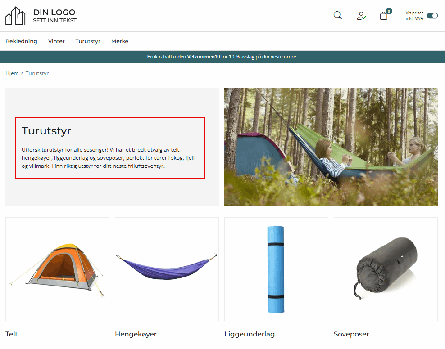The width and height of the screenshot is (445, 349).
Task: Go to Hjem in the breadcrumb
Action: 12,73
